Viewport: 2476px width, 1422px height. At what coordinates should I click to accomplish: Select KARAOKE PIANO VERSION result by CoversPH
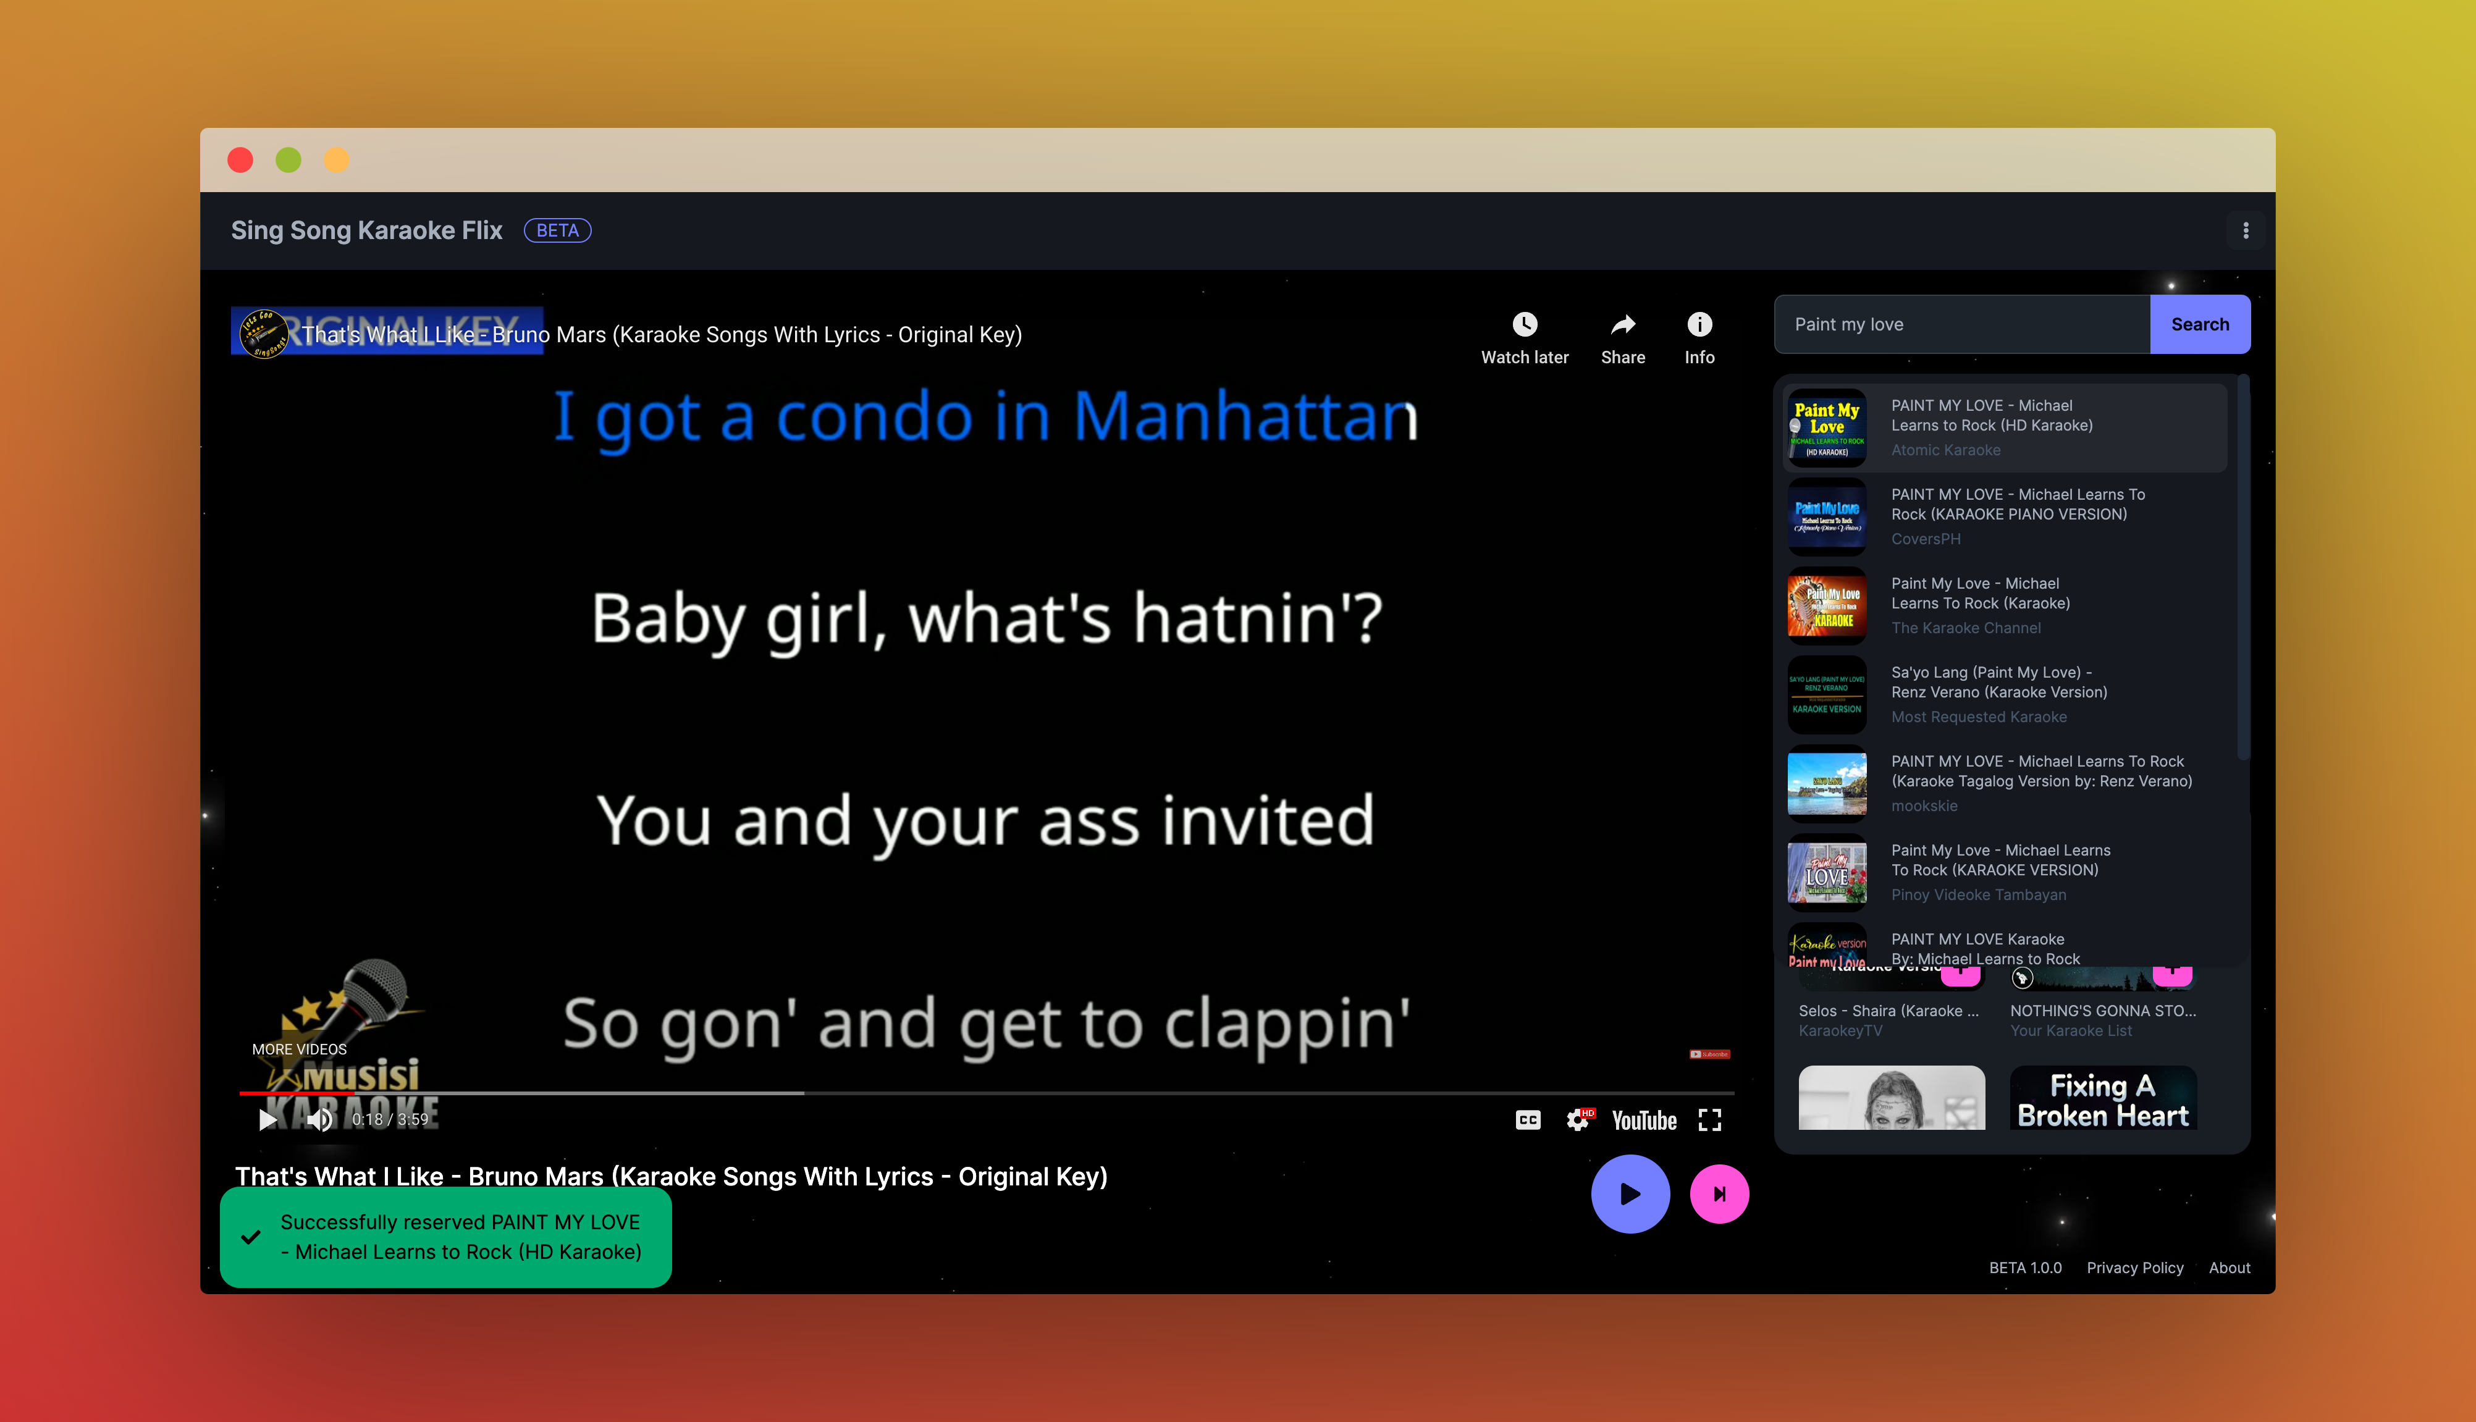coord(2004,516)
